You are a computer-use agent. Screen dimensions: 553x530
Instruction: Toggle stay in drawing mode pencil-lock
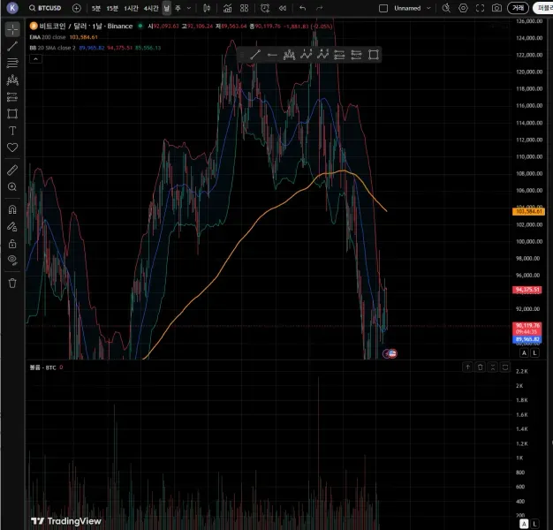(x=12, y=227)
